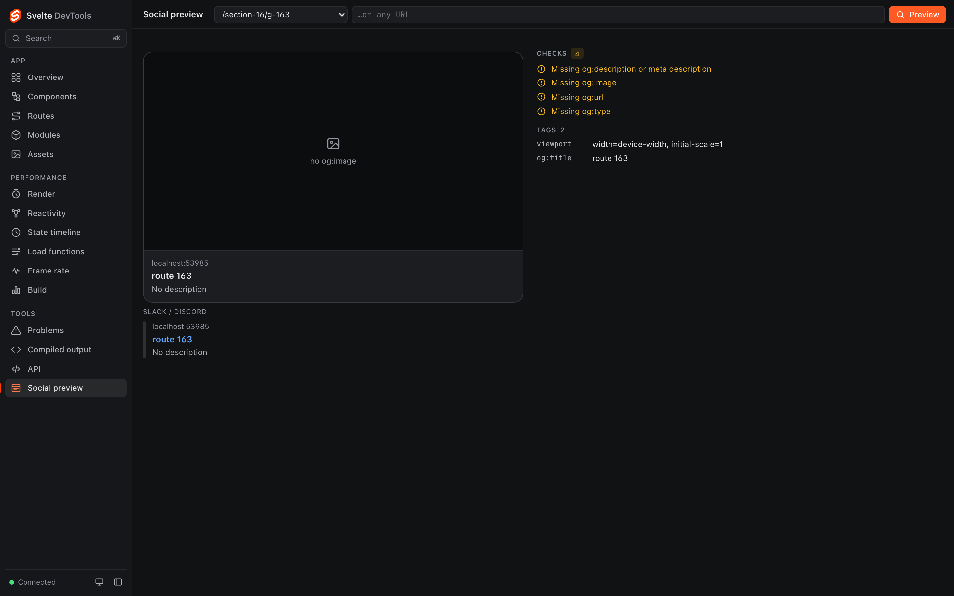
Task: Follow the blue route 163 link
Action: pos(172,339)
